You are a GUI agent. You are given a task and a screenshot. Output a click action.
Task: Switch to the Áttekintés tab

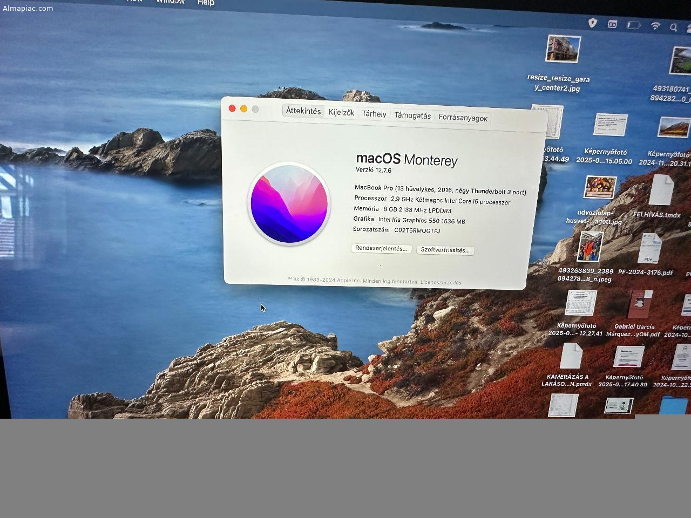pos(303,111)
